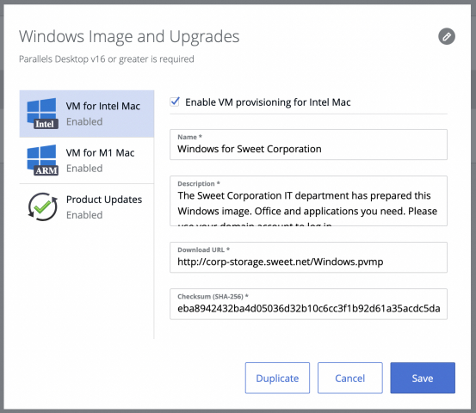Cancel the dialog changes
This screenshot has width=476, height=413.
(349, 378)
